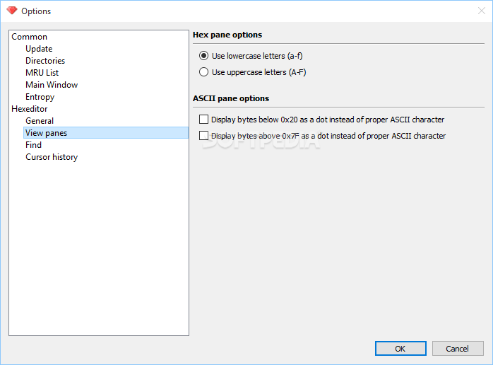493x365 pixels.
Task: Show Cursor history settings
Action: tap(52, 157)
